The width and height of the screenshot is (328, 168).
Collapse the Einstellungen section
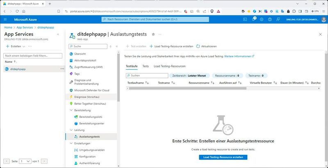click(71, 143)
